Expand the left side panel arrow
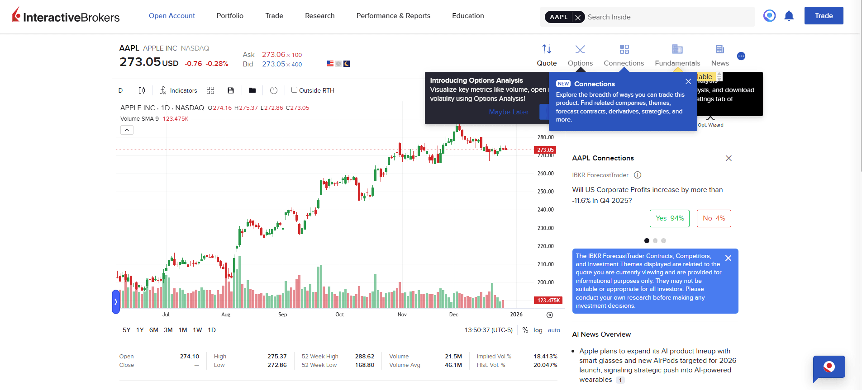Screen dimensions: 862x390 [x=116, y=302]
